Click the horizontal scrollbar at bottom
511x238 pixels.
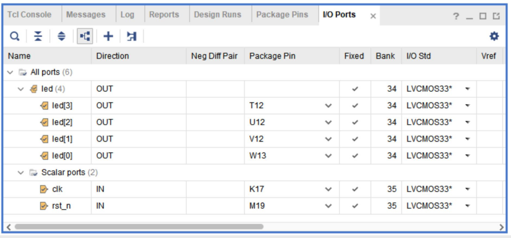pos(139,227)
